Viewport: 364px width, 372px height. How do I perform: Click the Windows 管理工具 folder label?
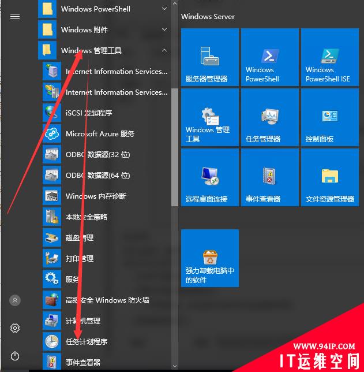91,50
